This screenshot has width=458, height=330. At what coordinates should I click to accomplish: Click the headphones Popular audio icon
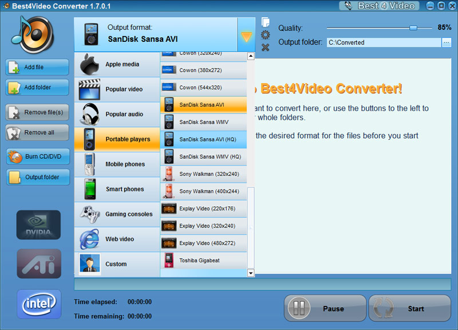(90, 114)
